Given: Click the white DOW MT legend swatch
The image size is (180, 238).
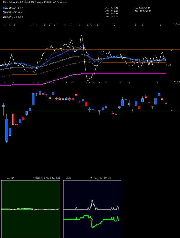Looking at the screenshot, I should 4,13.
